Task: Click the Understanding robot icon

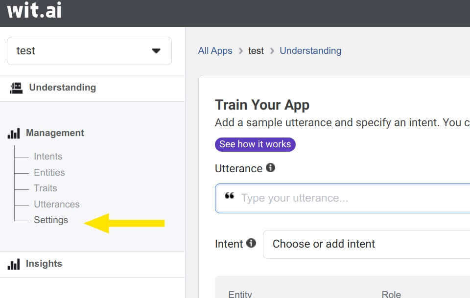Action: pos(16,88)
